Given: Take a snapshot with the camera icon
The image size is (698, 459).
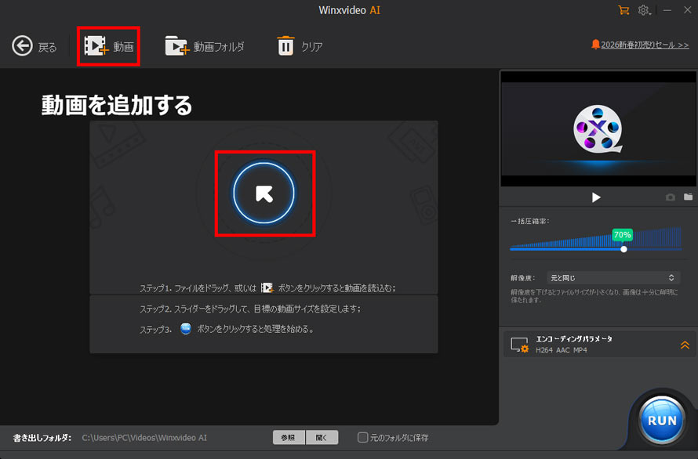Looking at the screenshot, I should click(670, 197).
